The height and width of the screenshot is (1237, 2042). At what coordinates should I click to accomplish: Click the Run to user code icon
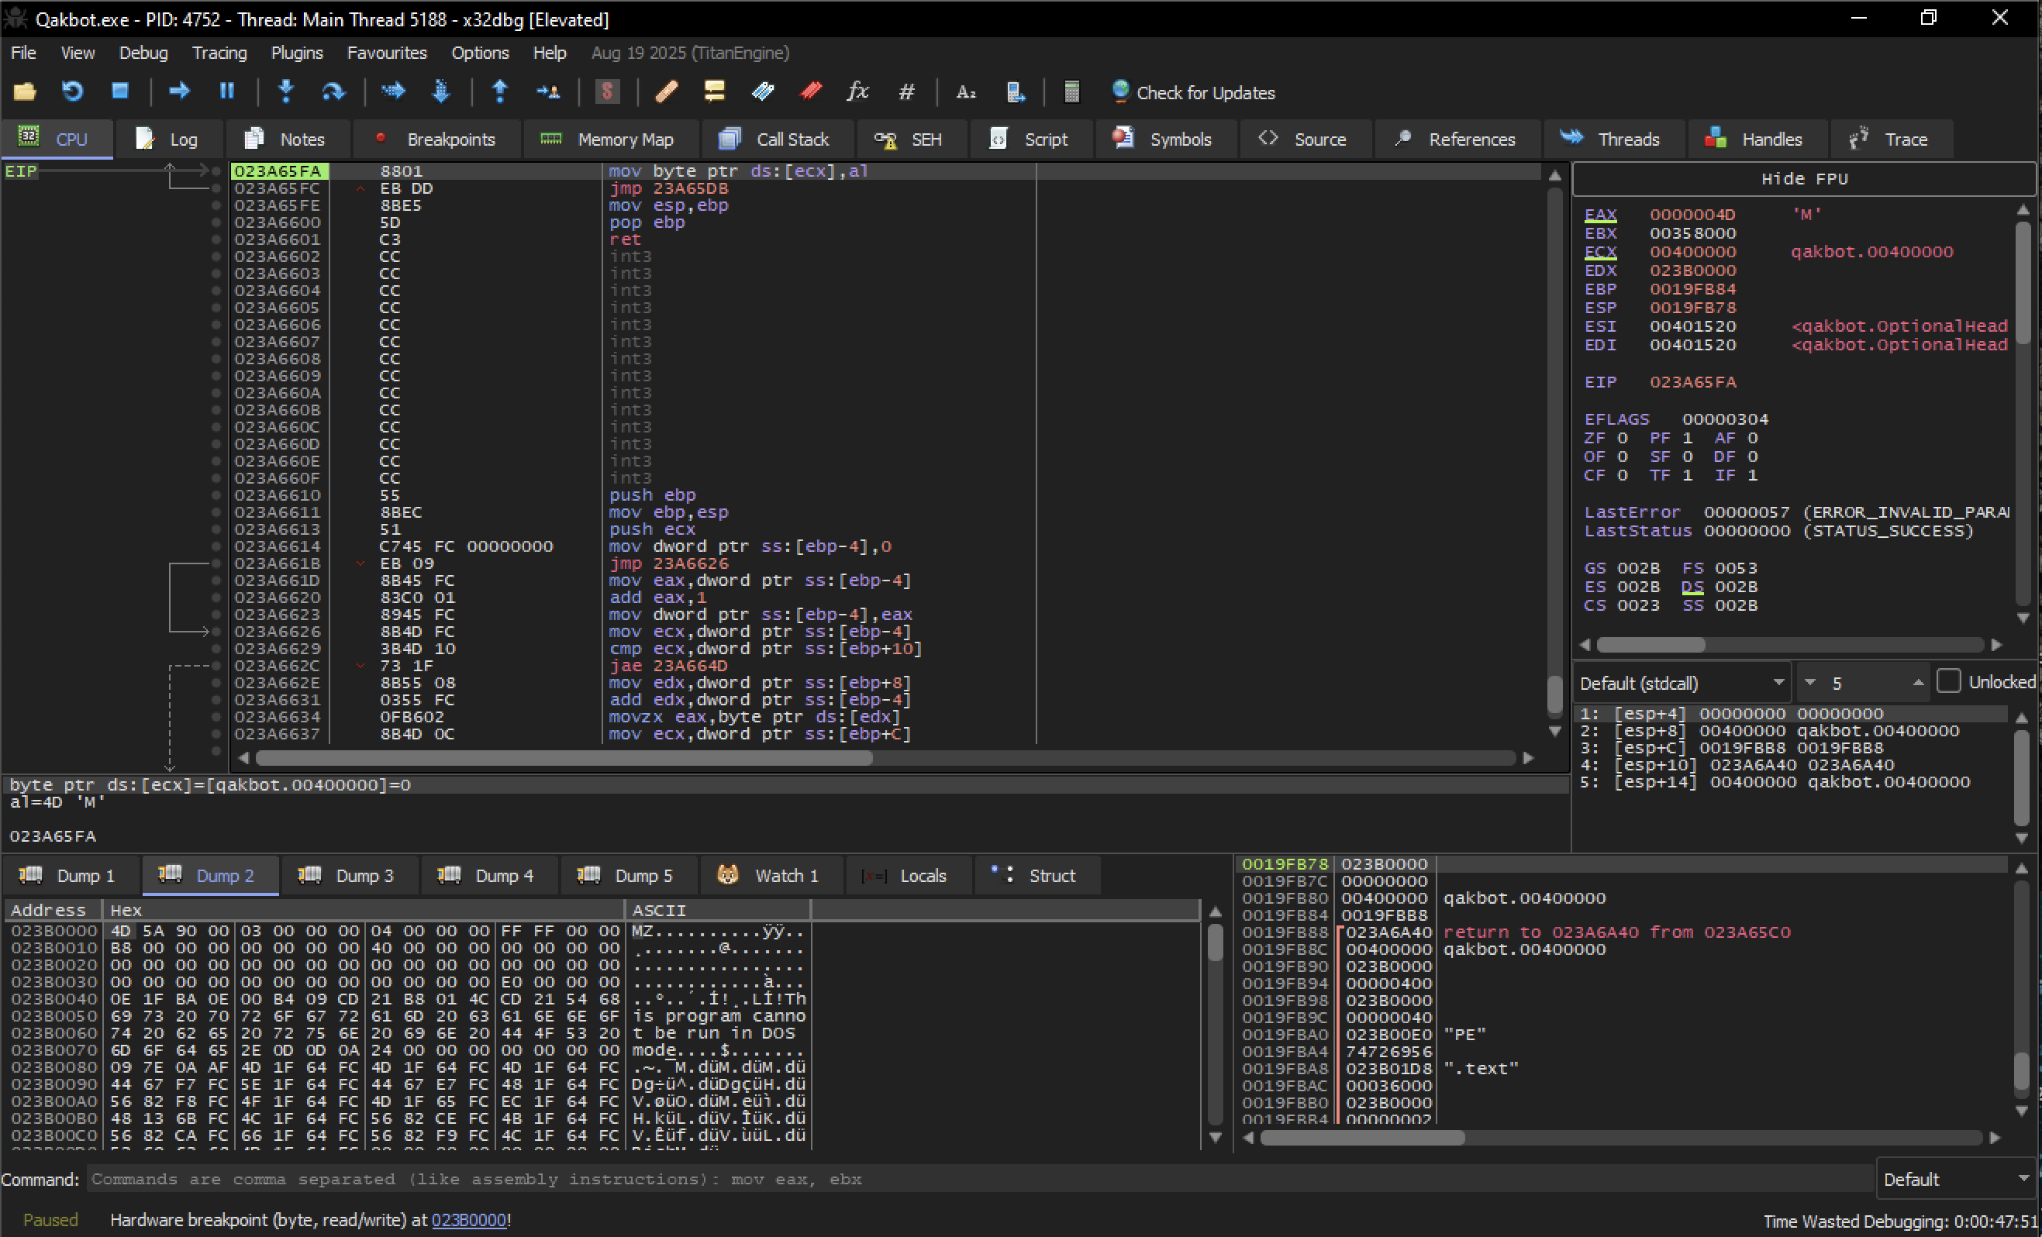coord(548,91)
